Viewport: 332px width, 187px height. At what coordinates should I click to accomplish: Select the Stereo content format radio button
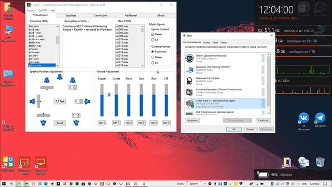click(x=153, y=57)
